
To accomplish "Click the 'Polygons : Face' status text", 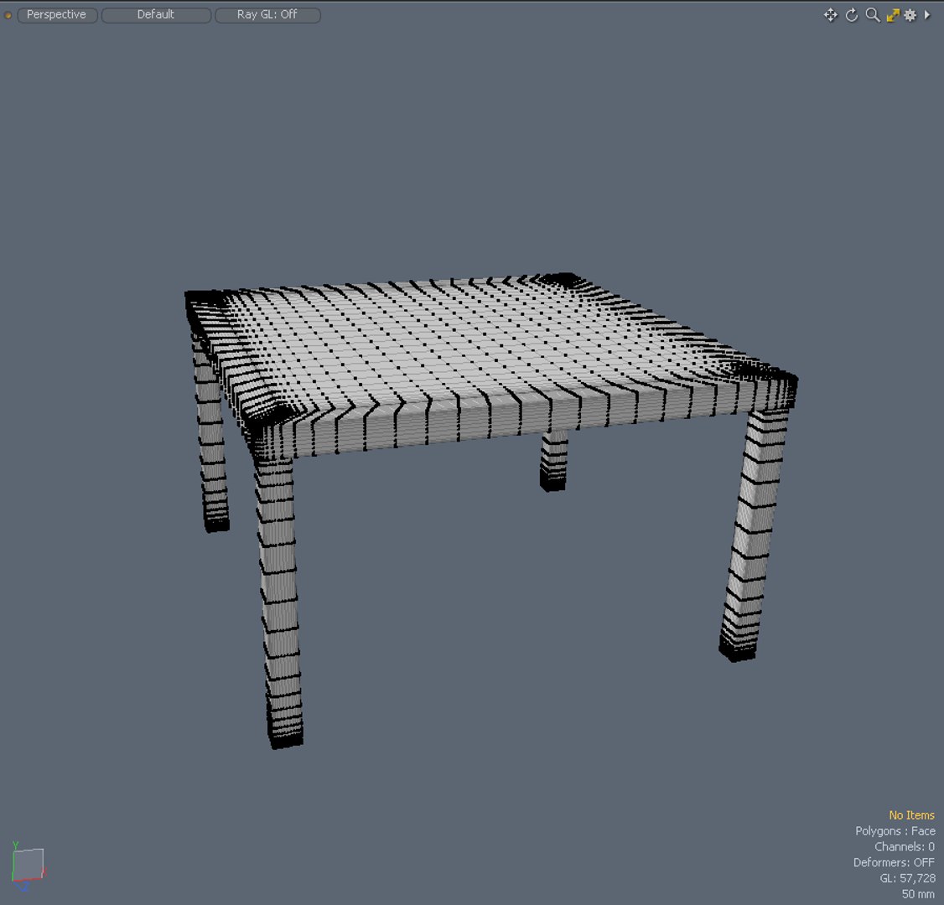I will click(x=895, y=830).
